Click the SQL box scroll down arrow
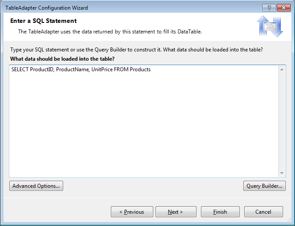 click(282, 174)
